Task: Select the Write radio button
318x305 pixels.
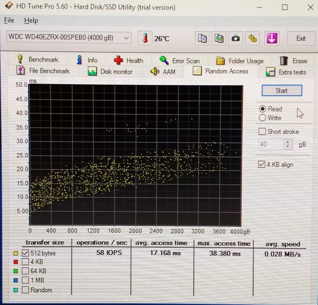Action: (262, 118)
